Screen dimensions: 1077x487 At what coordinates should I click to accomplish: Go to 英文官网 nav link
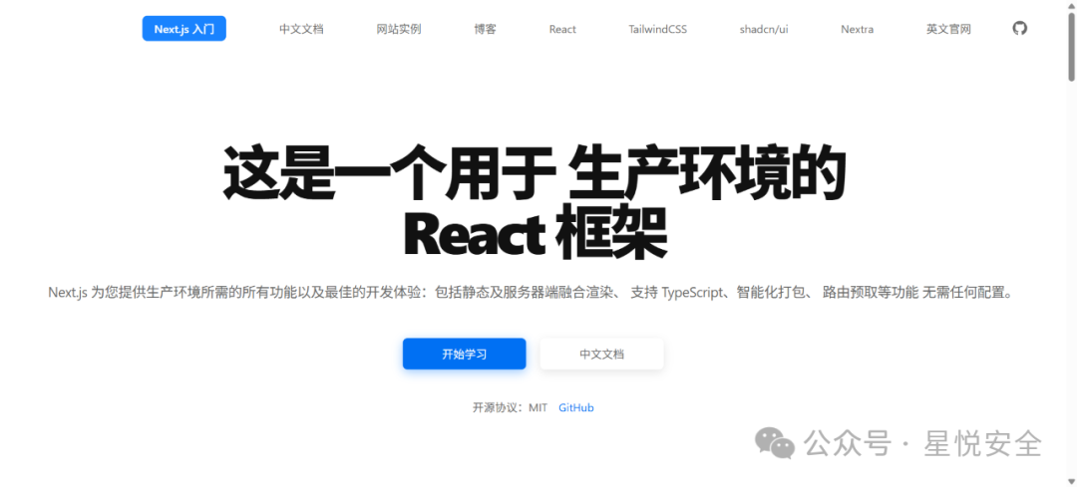click(x=948, y=29)
